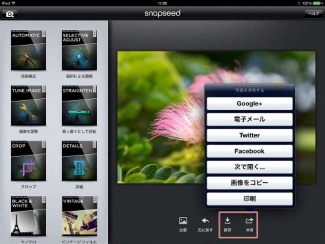Click the 詳細 label under Details

79,187
